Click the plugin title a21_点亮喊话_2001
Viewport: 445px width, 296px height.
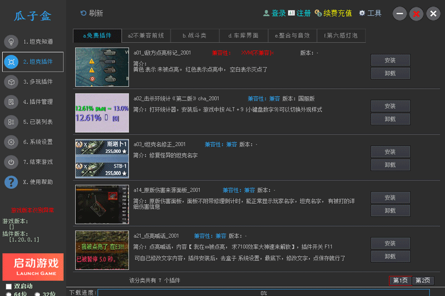coord(156,236)
